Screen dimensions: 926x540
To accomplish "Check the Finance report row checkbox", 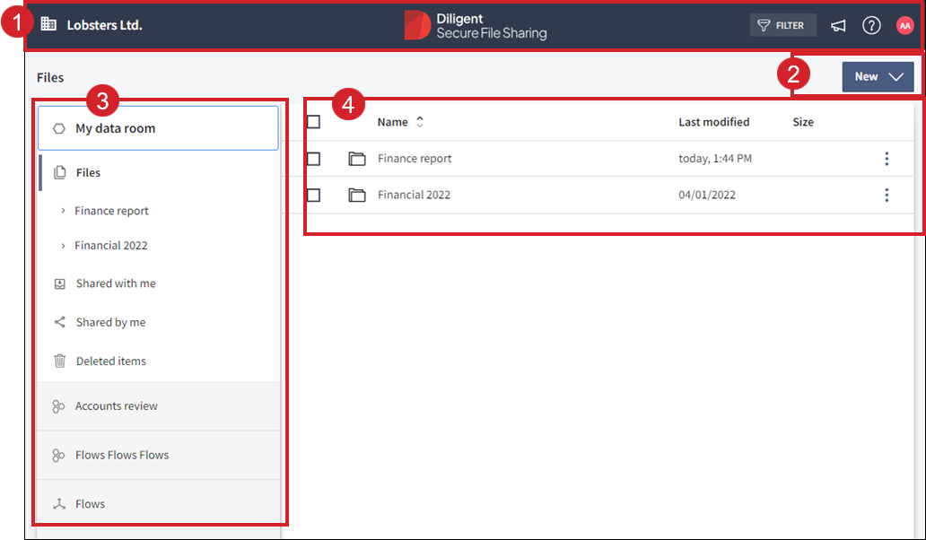I will tap(313, 159).
